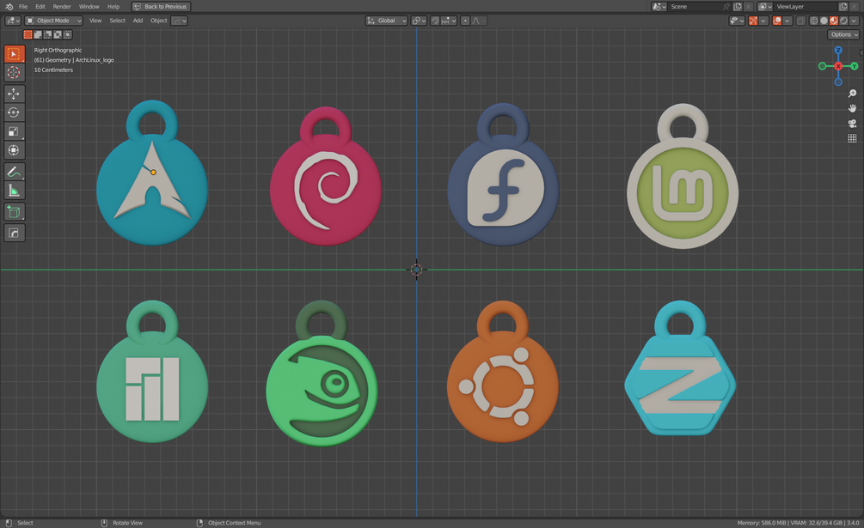Click the Blender logo icon
The height and width of the screenshot is (528, 864).
click(x=9, y=7)
